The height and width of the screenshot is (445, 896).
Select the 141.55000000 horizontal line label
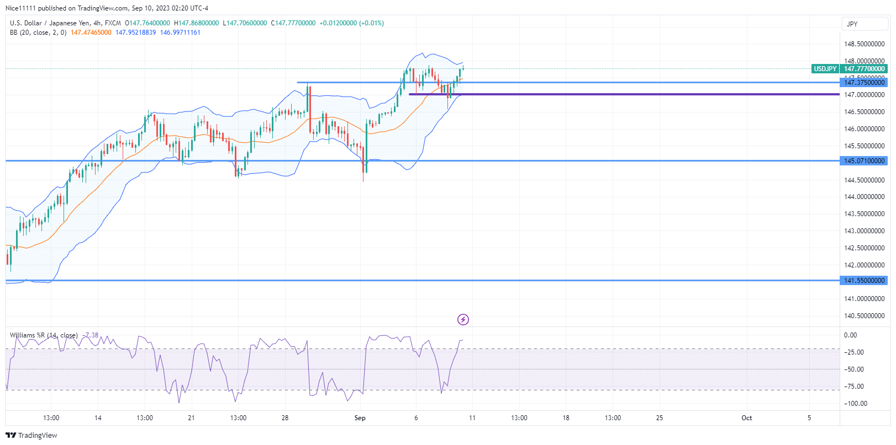tap(864, 281)
